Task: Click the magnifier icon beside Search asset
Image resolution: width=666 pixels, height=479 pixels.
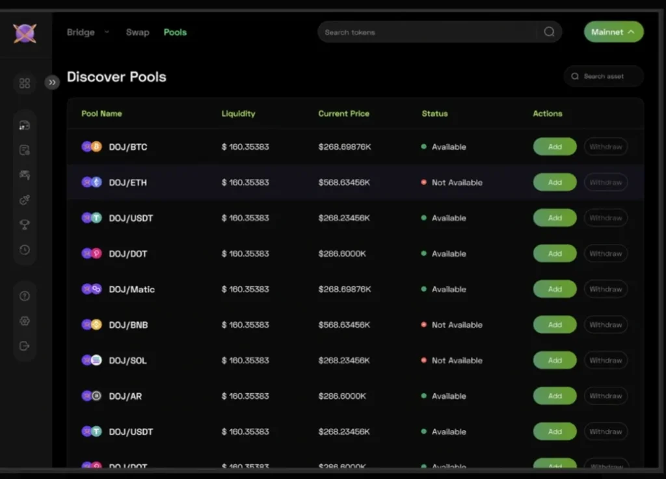Action: (x=575, y=76)
